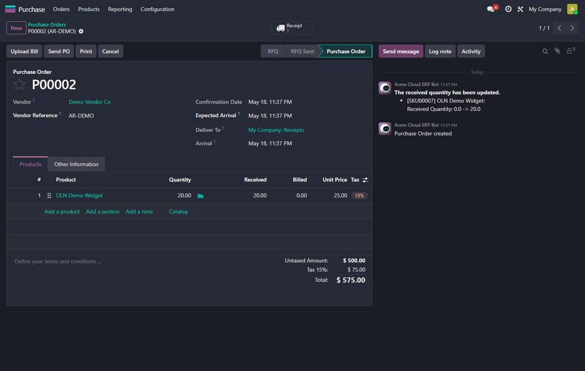The image size is (585, 371).
Task: Open My Company: Receipts link
Action: point(276,130)
